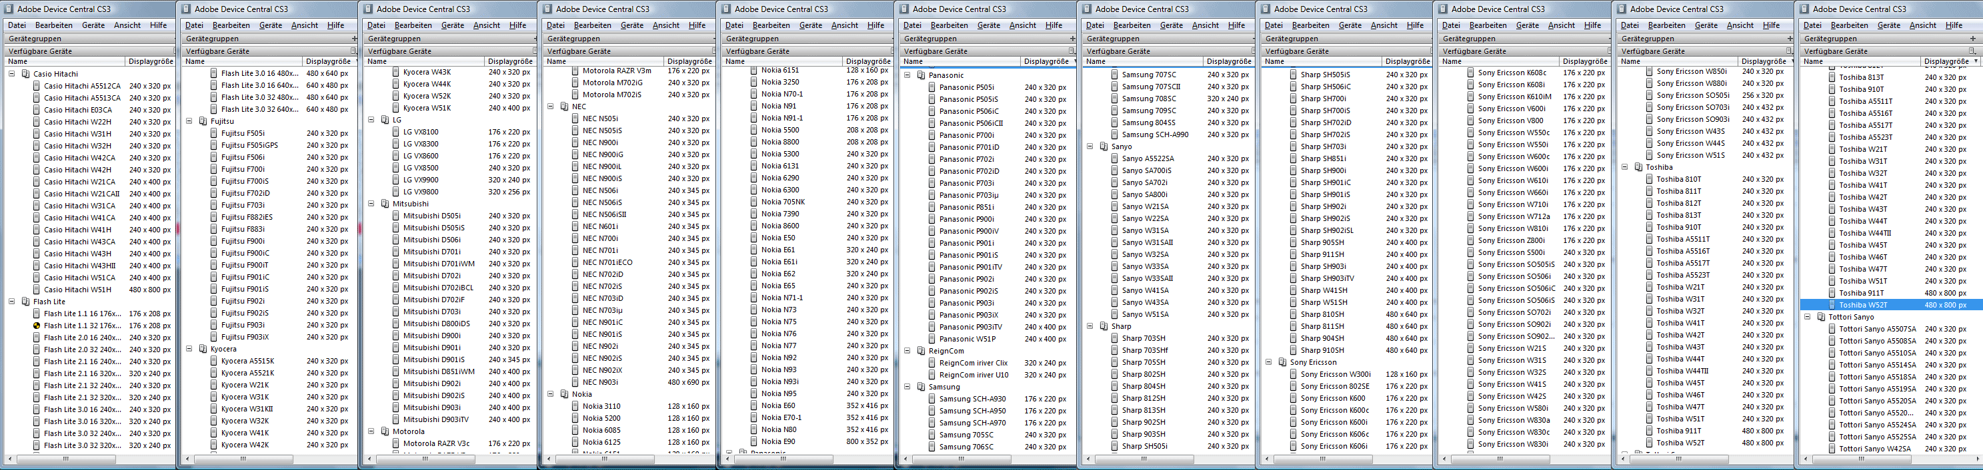Click the device icon next to Nokia 3110

[575, 406]
